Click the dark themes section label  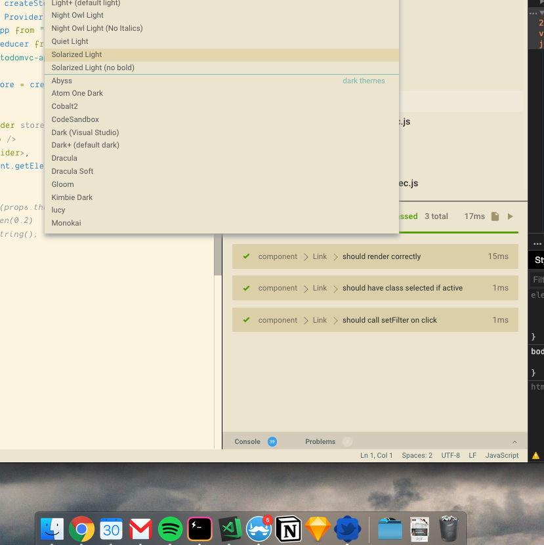coord(364,81)
